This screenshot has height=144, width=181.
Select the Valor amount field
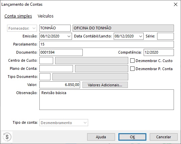[60, 85]
